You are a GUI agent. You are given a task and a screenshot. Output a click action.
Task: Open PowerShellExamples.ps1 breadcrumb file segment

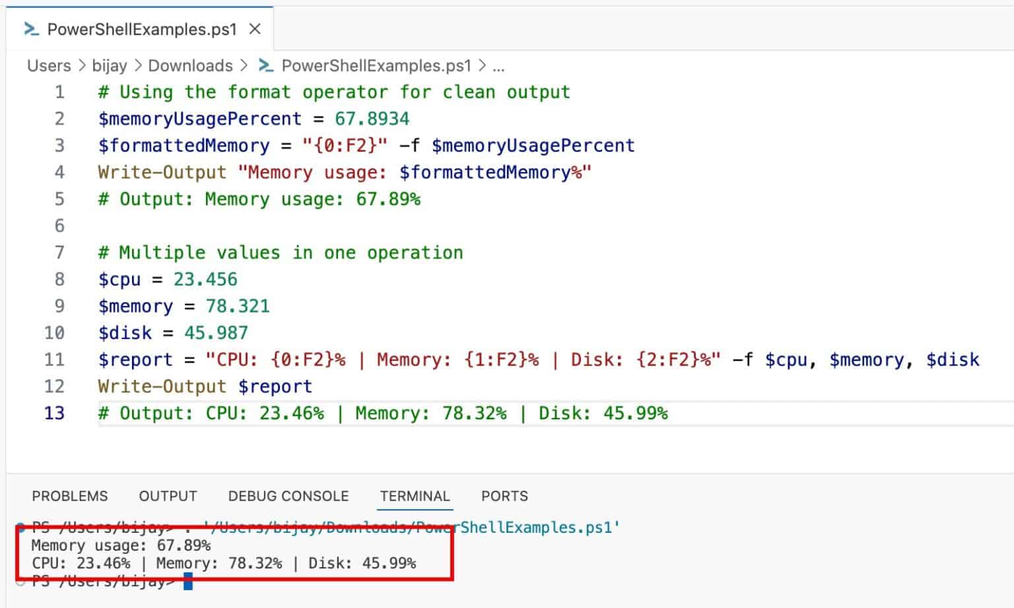pos(376,66)
